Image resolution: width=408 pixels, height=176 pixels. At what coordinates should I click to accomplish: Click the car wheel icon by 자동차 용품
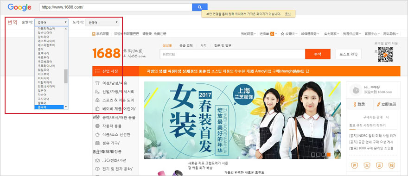[x=97, y=126]
